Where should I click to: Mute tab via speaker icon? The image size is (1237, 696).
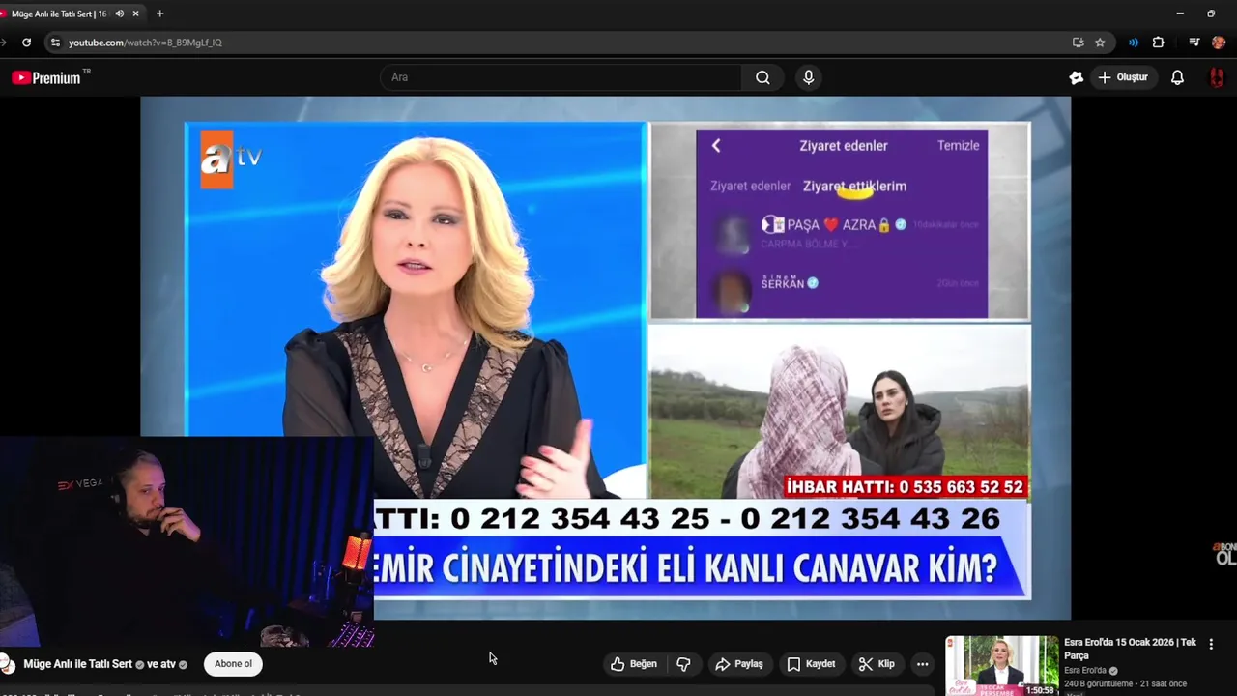tap(120, 14)
